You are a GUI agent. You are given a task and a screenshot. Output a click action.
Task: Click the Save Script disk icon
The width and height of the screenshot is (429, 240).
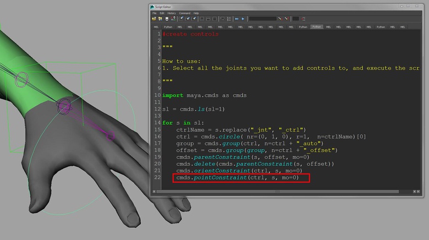coord(167,19)
